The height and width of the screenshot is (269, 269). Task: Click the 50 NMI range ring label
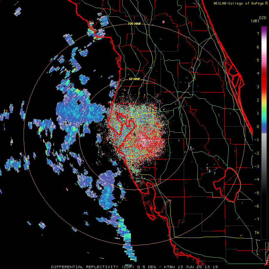click(x=134, y=79)
